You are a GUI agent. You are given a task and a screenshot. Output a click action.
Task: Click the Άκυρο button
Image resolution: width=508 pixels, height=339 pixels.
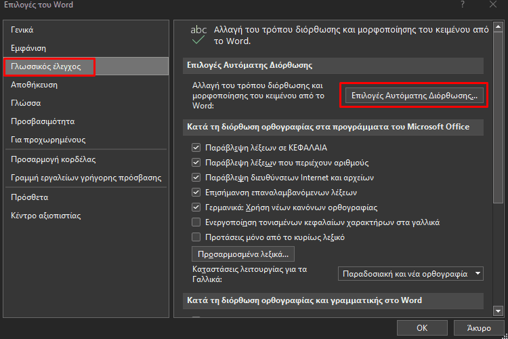coord(479,328)
